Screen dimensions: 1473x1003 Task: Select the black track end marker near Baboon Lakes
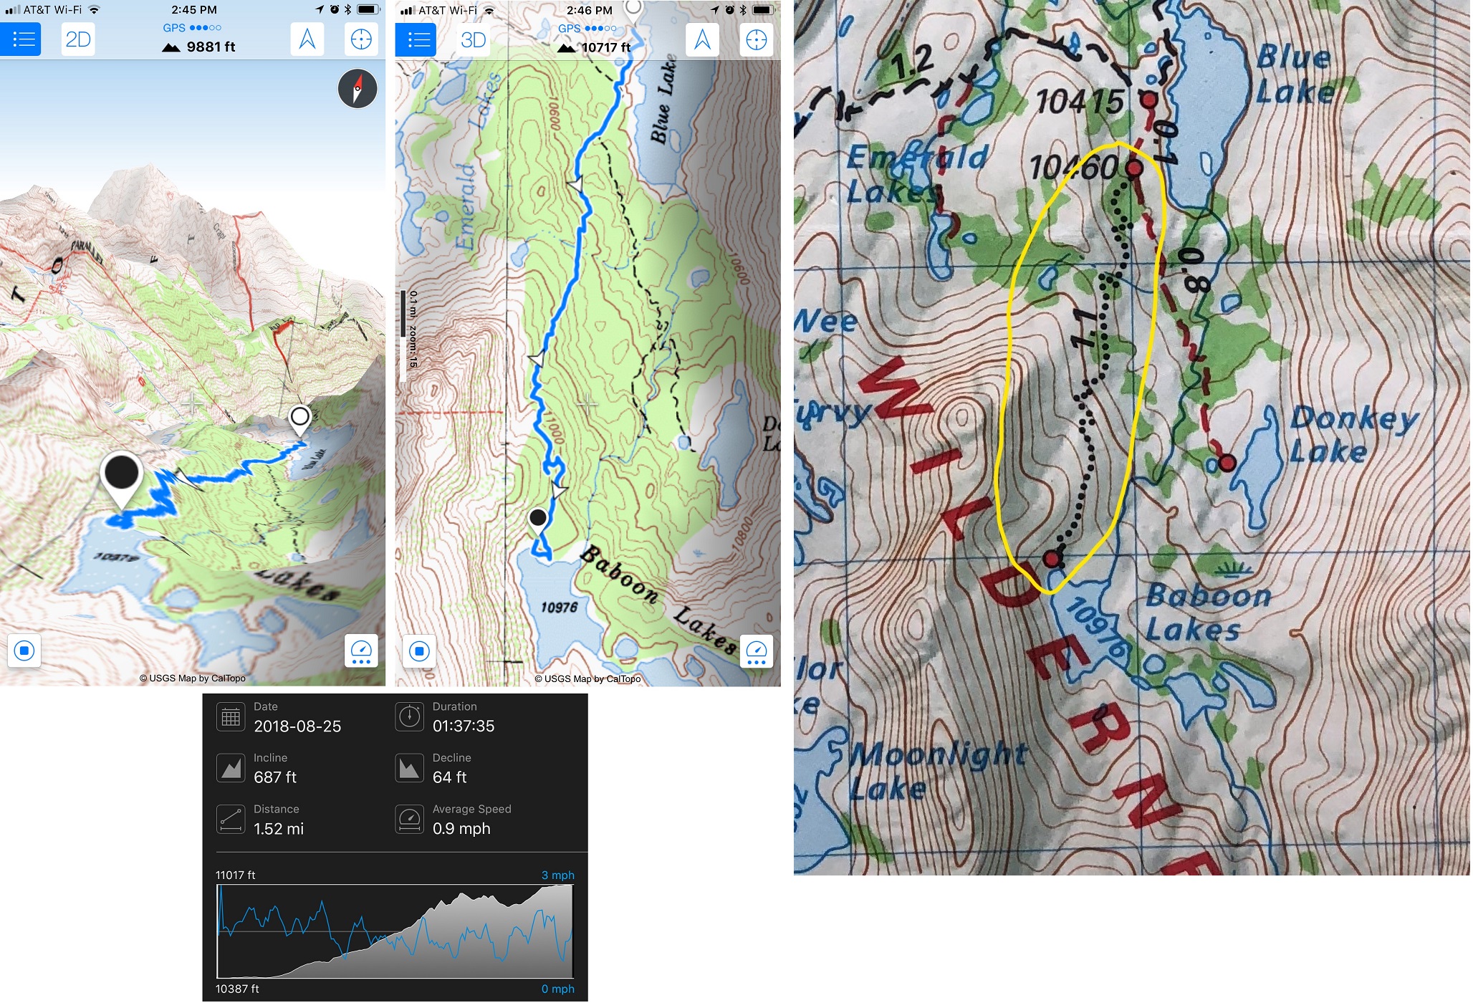(537, 521)
